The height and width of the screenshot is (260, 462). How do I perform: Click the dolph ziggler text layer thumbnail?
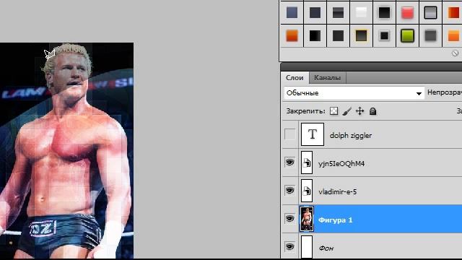(x=313, y=134)
